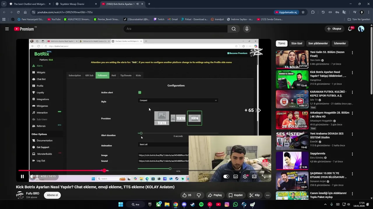
Task: Reload the page in the browser
Action: [18, 12]
